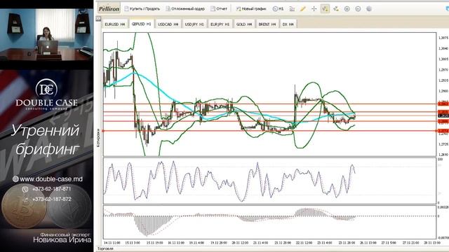This screenshot has width=449, height=252.
Task: Switch to the EURUSD H4 tab
Action: [115, 24]
